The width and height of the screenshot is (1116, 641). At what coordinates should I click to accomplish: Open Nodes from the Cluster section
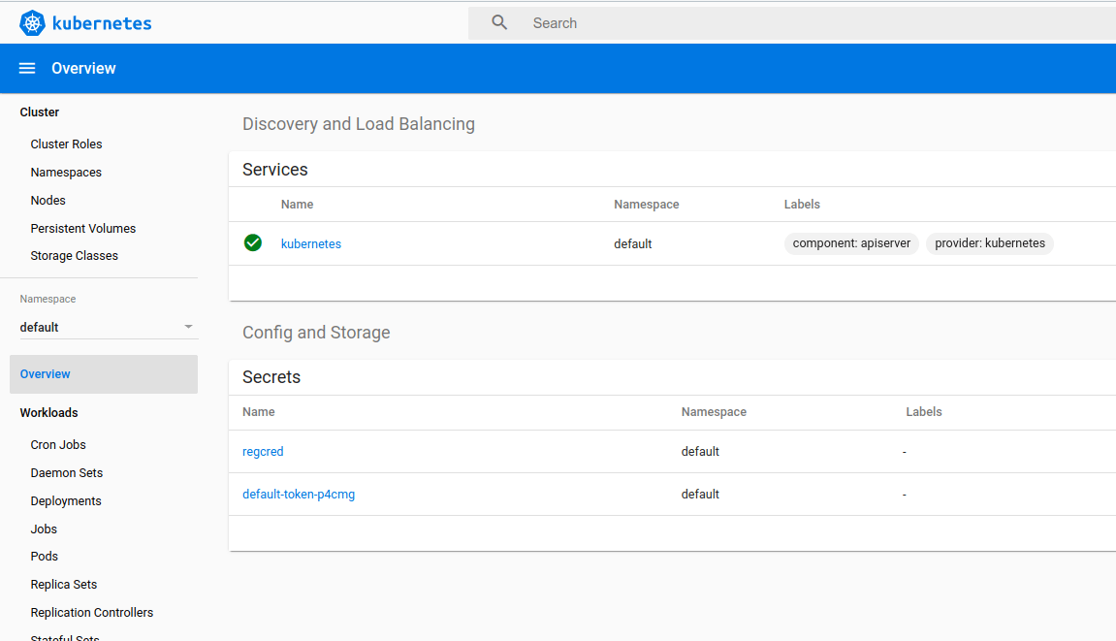click(x=48, y=200)
